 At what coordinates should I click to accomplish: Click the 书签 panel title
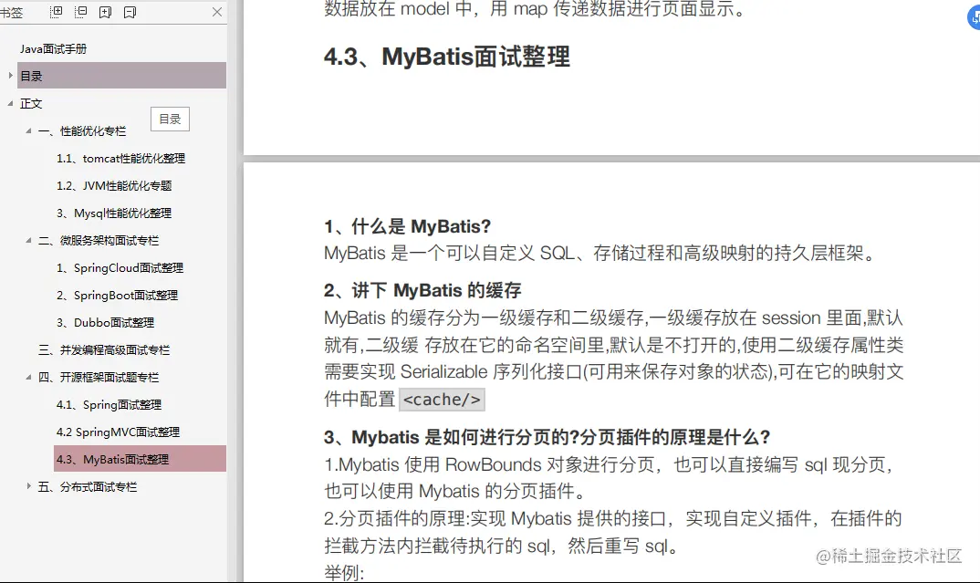[x=11, y=12]
